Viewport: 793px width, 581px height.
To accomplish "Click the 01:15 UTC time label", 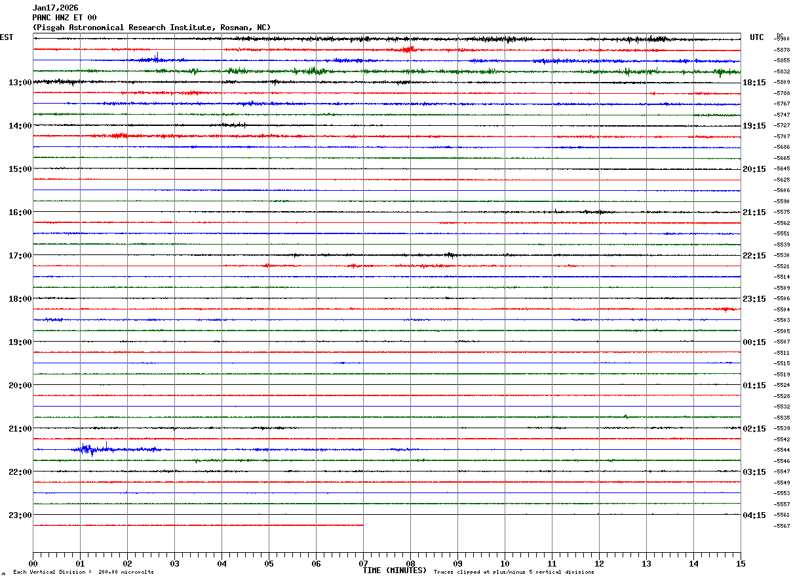I will pyautogui.click(x=754, y=386).
